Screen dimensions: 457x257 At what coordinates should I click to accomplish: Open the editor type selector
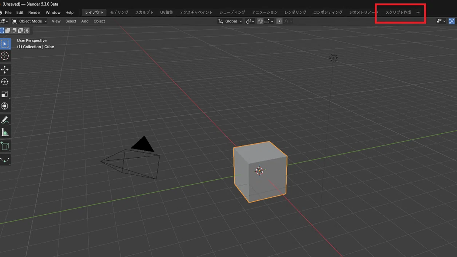[5, 21]
